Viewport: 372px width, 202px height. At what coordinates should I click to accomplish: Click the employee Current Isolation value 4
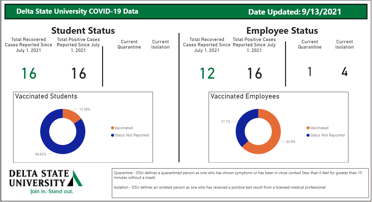(345, 72)
